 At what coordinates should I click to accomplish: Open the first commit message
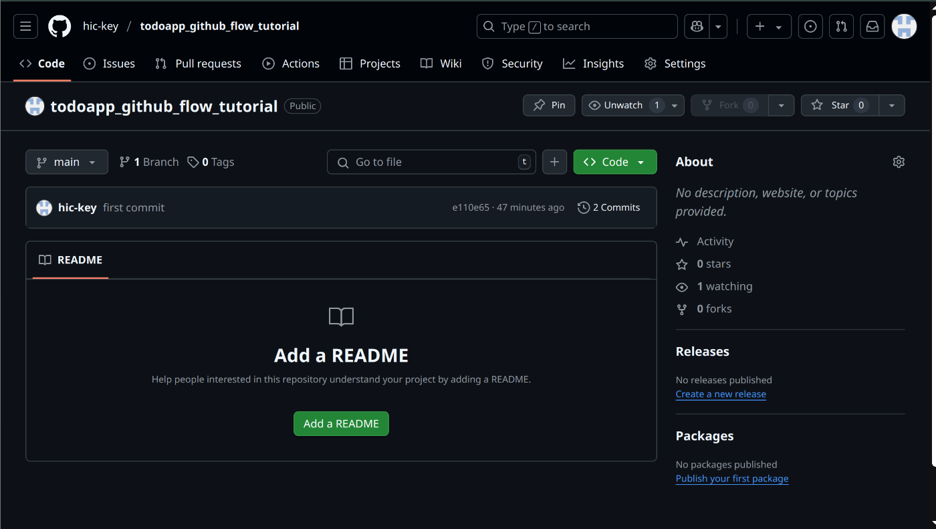click(x=134, y=207)
